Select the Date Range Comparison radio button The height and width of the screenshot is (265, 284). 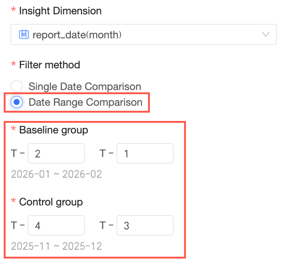click(17, 102)
